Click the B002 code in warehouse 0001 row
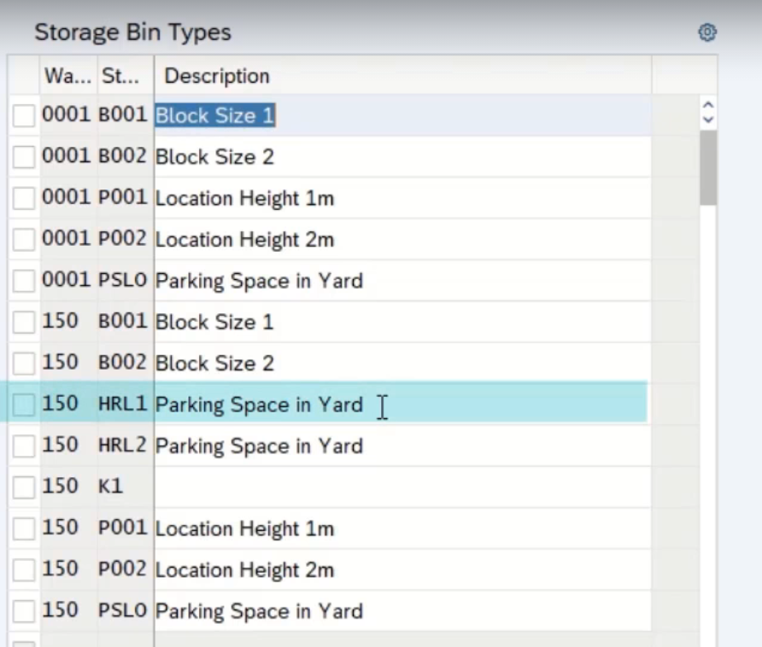762x647 pixels. tap(122, 156)
